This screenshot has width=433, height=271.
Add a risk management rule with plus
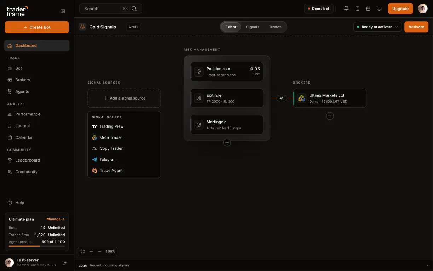227,142
